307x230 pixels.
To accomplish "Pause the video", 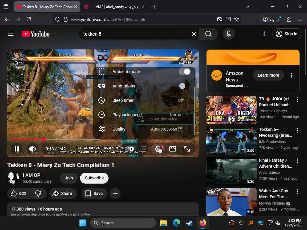I will coord(17,149).
